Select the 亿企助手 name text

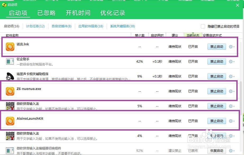[x=23, y=59]
